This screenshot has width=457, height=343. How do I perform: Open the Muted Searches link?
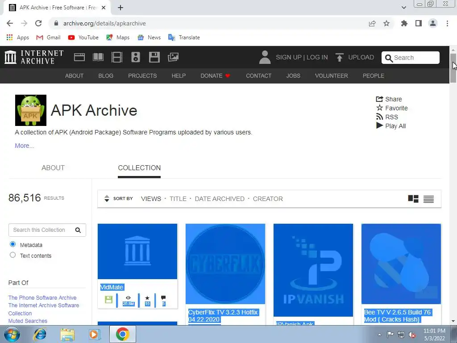pos(28,321)
